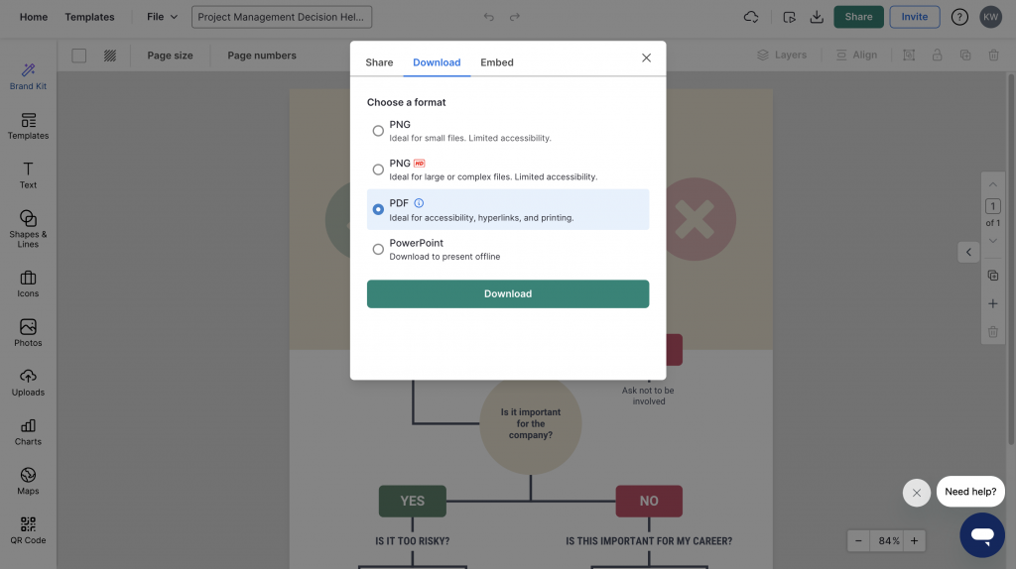
Task: Click the Maps sidebar icon
Action: tap(28, 480)
